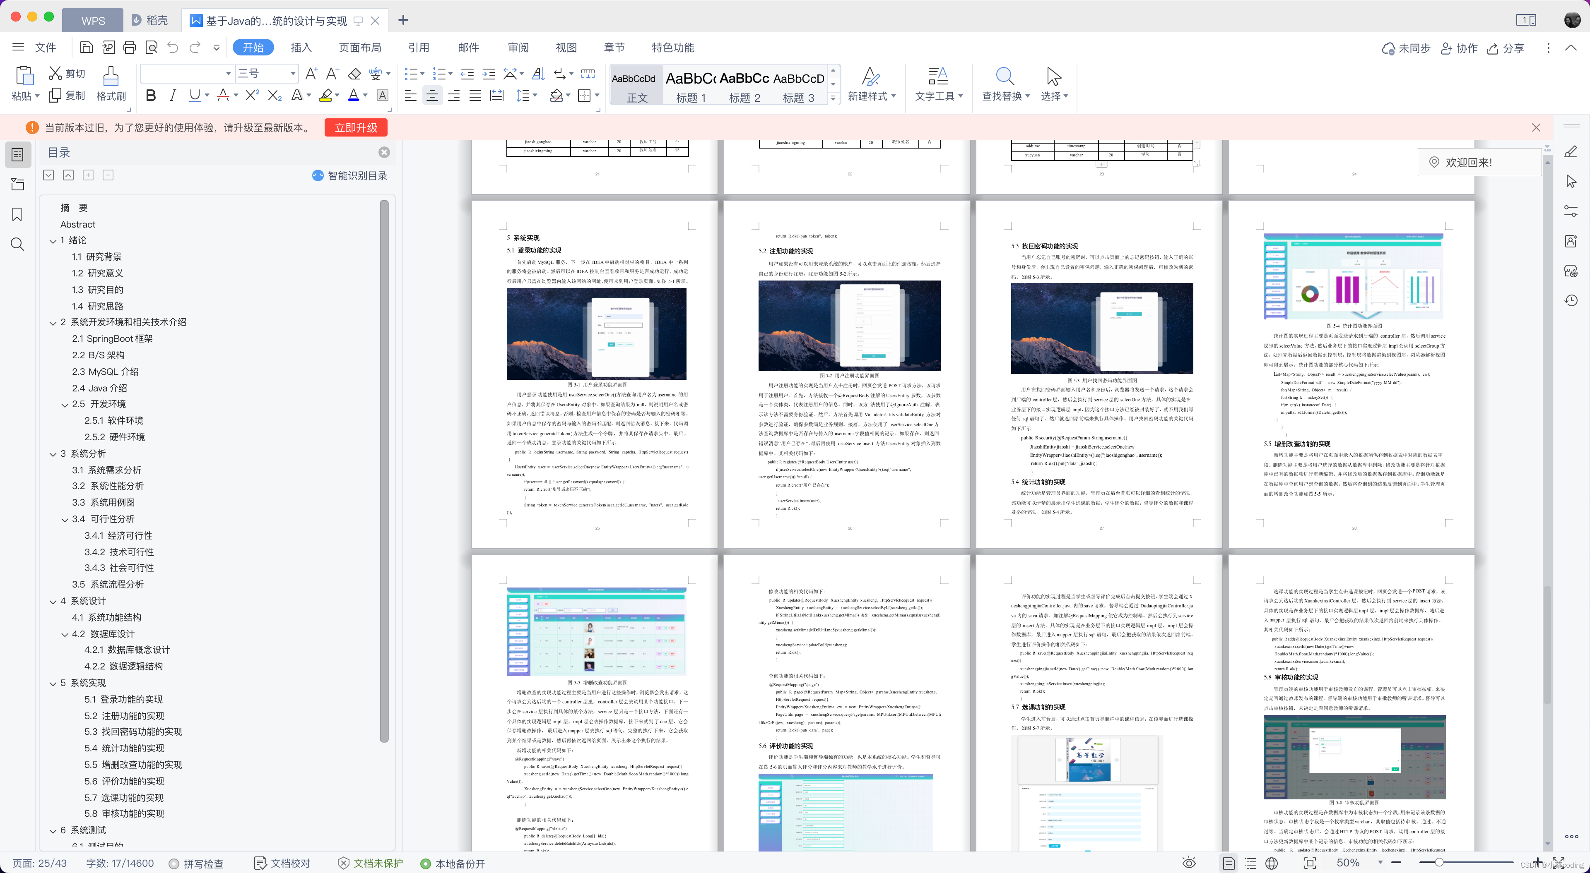Click the zoom slider in status bar
This screenshot has height=873, width=1590.
point(1467,862)
